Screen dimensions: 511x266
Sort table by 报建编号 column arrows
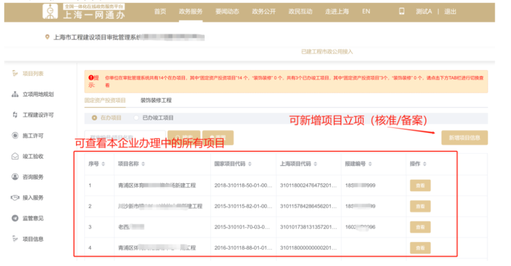click(x=370, y=164)
